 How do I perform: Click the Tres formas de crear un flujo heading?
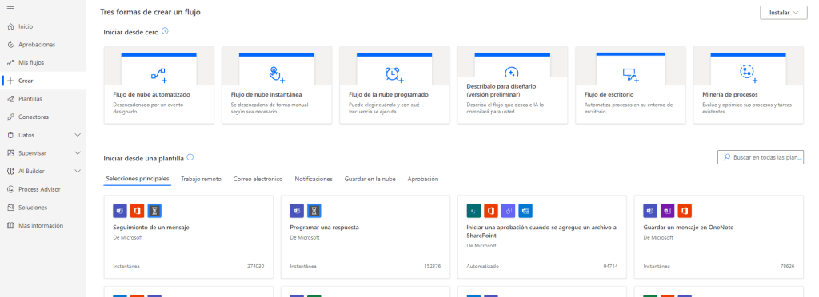(150, 12)
